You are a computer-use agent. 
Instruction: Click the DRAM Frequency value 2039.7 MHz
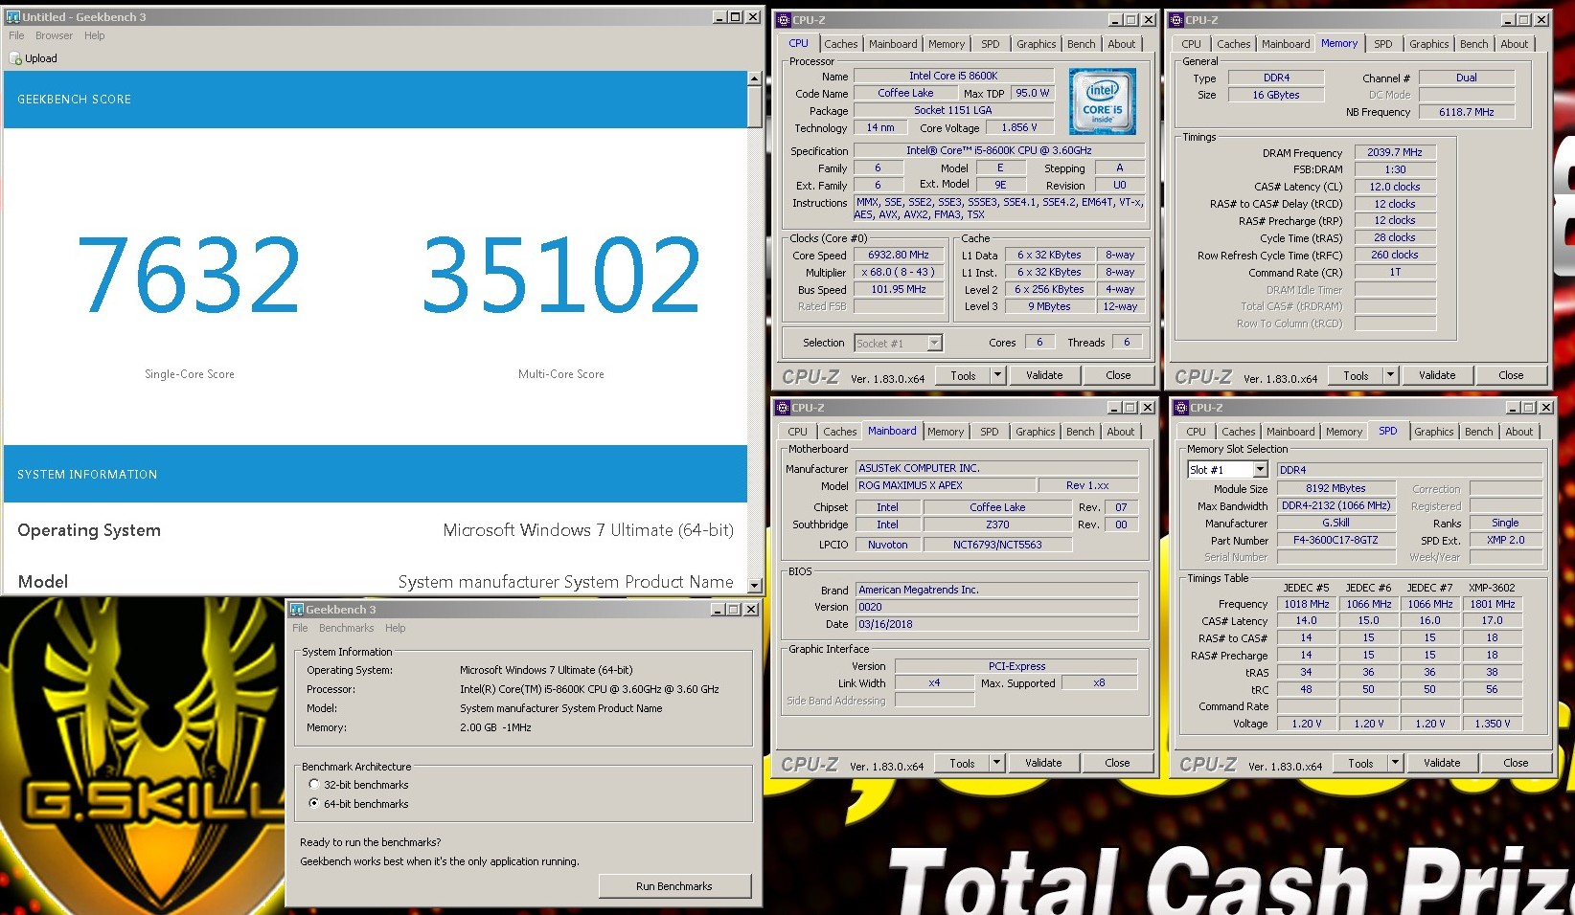[1395, 152]
